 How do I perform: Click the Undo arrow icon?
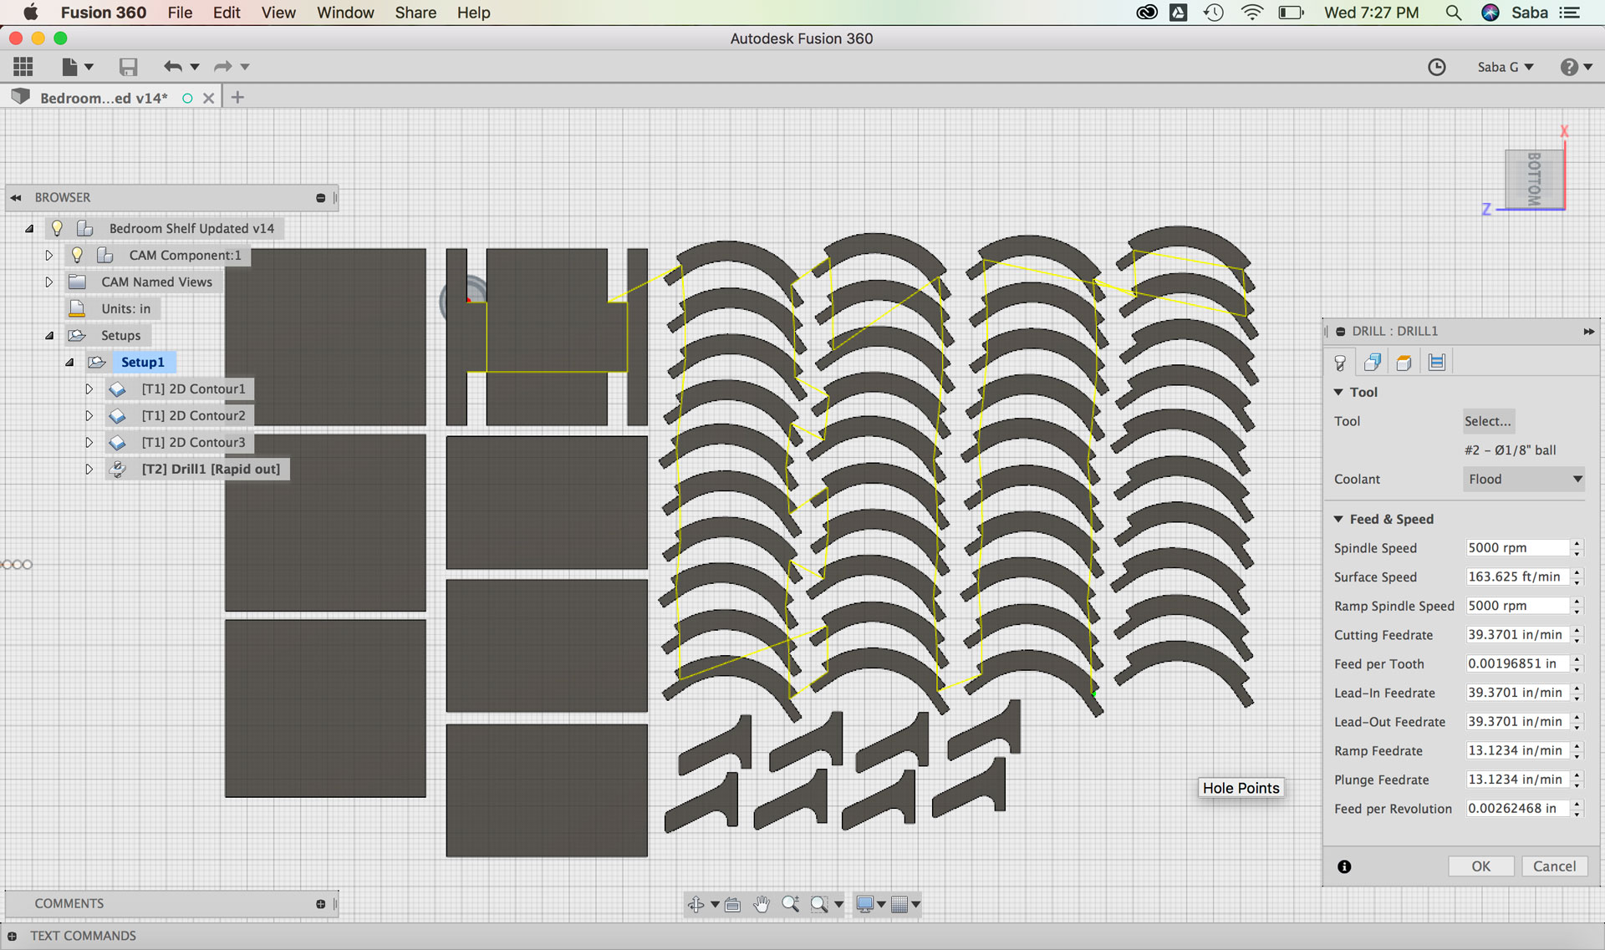pos(173,67)
